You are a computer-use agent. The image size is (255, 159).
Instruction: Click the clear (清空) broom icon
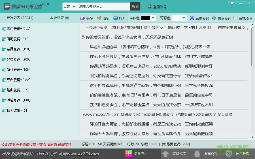pos(99,18)
